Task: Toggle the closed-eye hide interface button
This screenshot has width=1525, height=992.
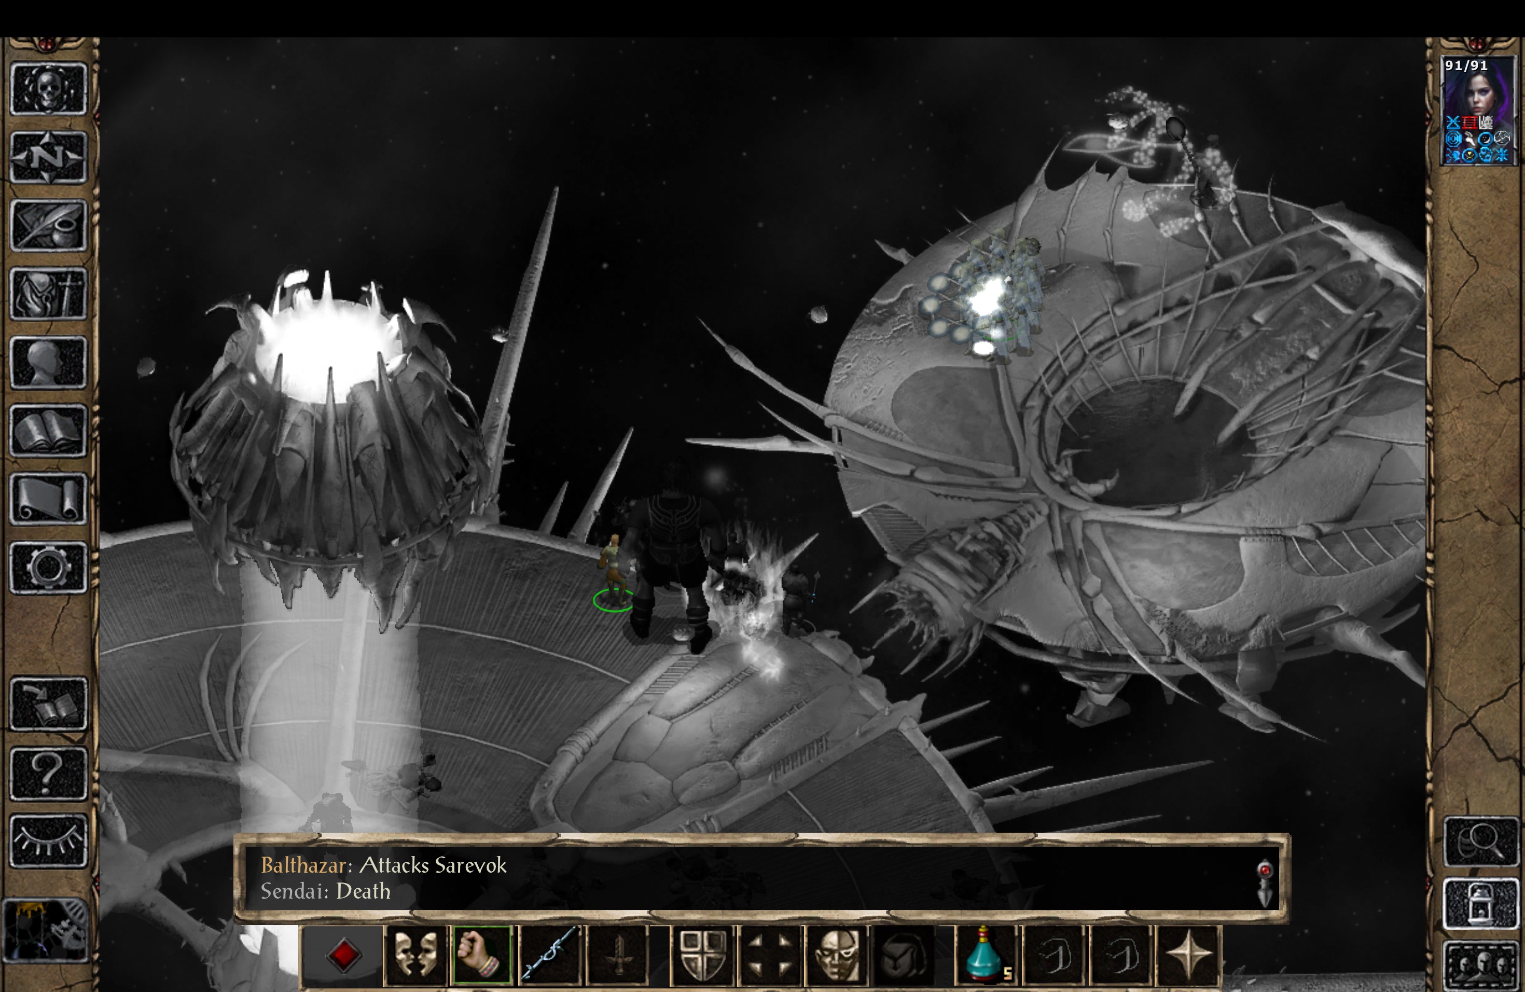Action: pos(49,841)
